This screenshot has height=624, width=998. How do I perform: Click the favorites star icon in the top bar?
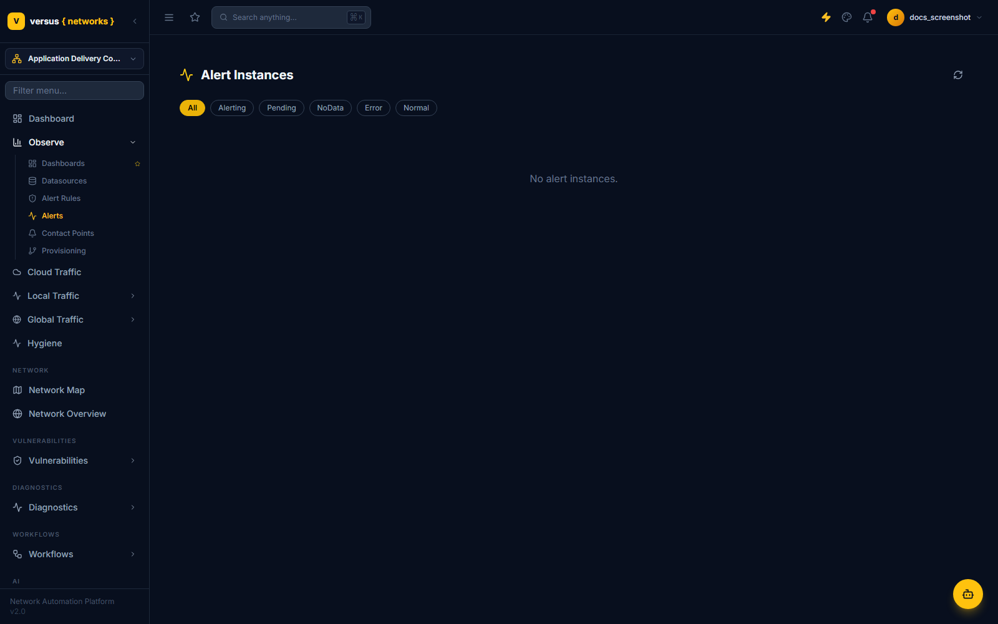pyautogui.click(x=195, y=17)
